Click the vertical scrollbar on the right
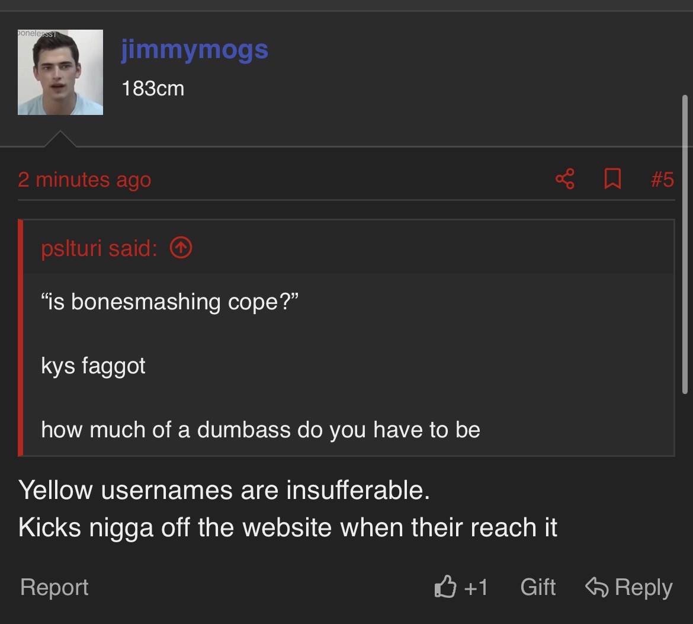The image size is (693, 624). coord(685,243)
